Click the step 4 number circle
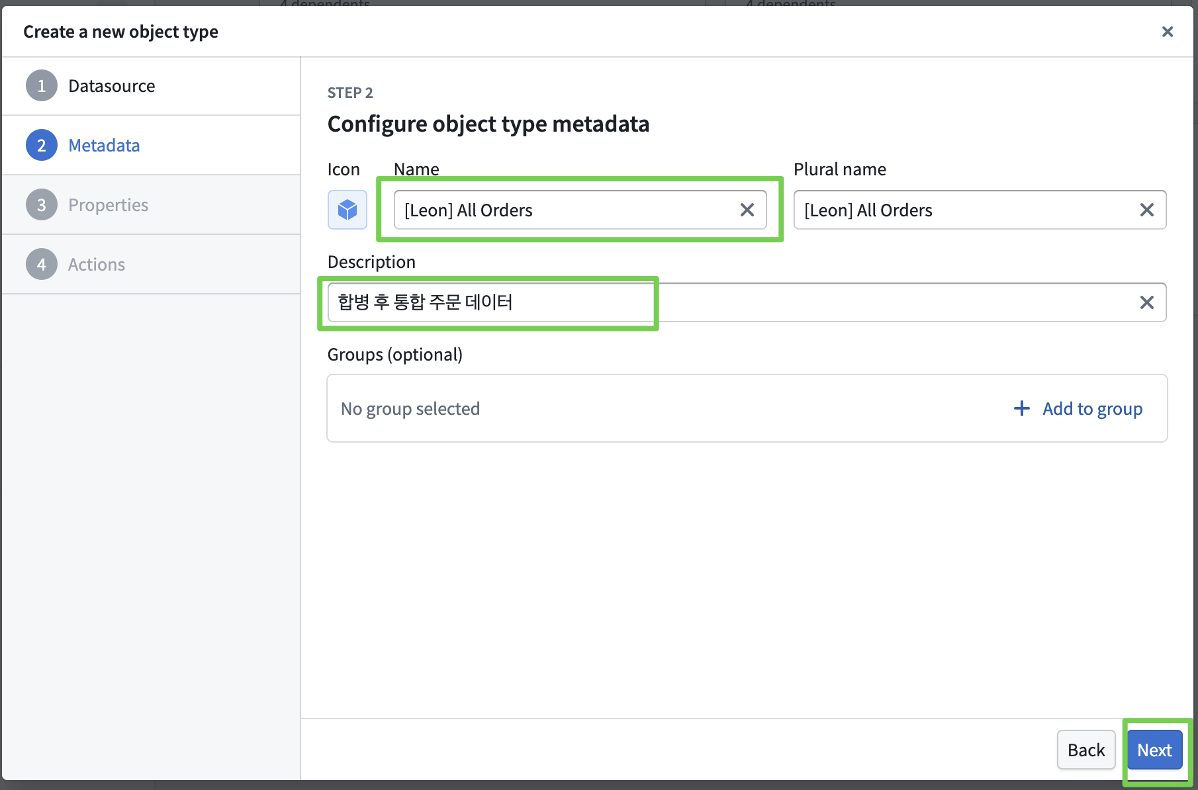This screenshot has height=790, width=1198. click(41, 265)
